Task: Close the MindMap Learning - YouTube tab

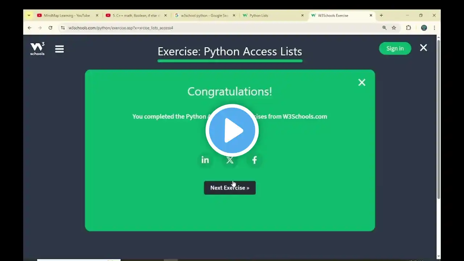Action: click(97, 15)
